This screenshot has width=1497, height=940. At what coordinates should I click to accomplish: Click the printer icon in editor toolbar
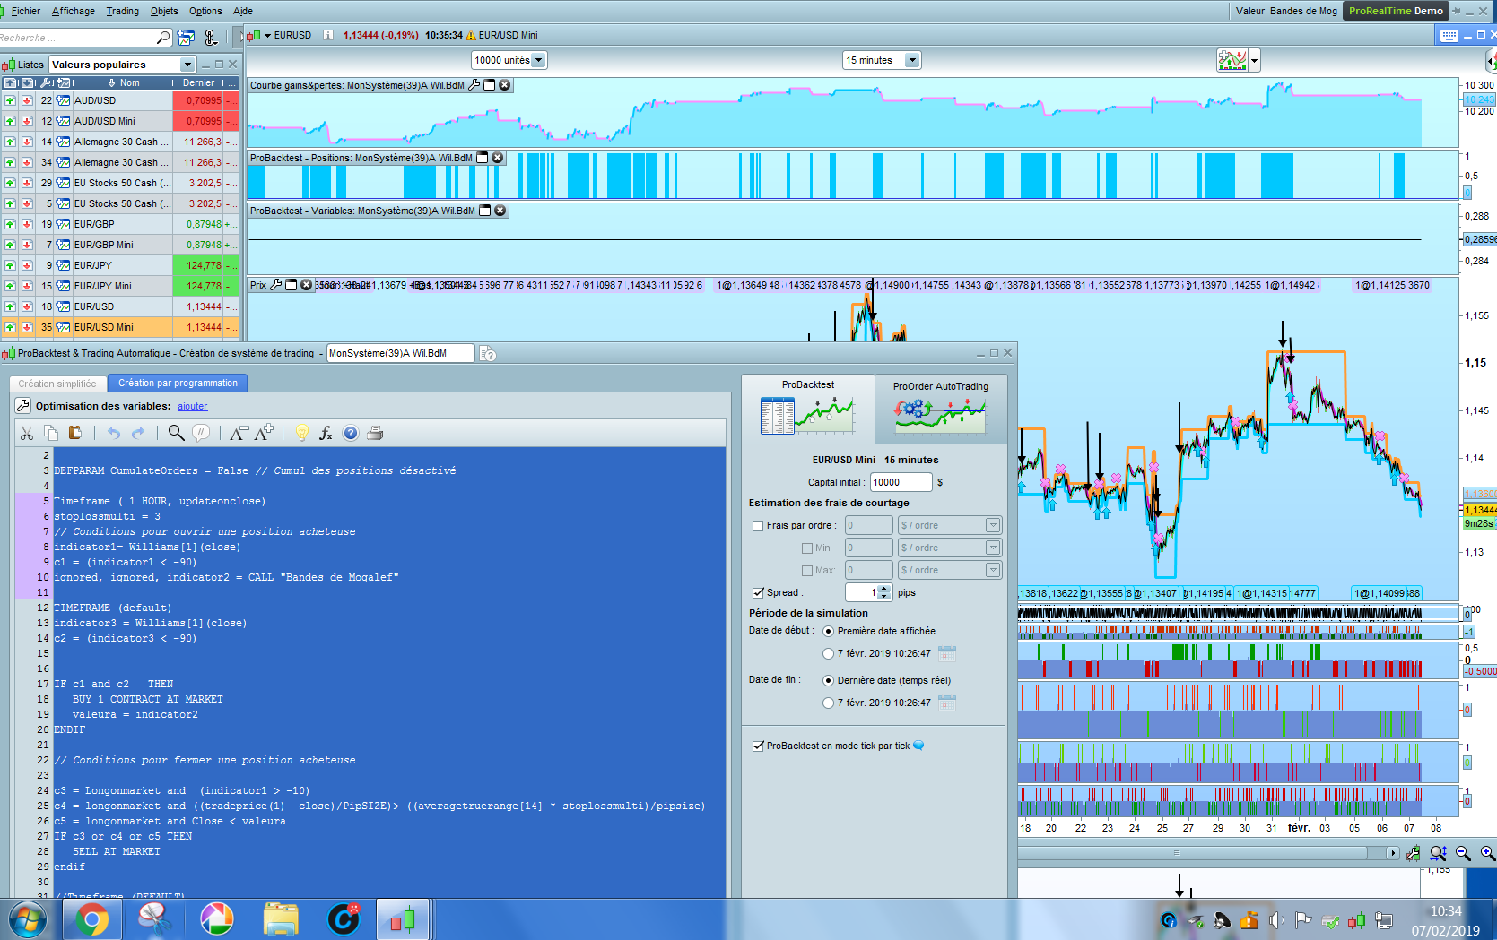(x=375, y=434)
